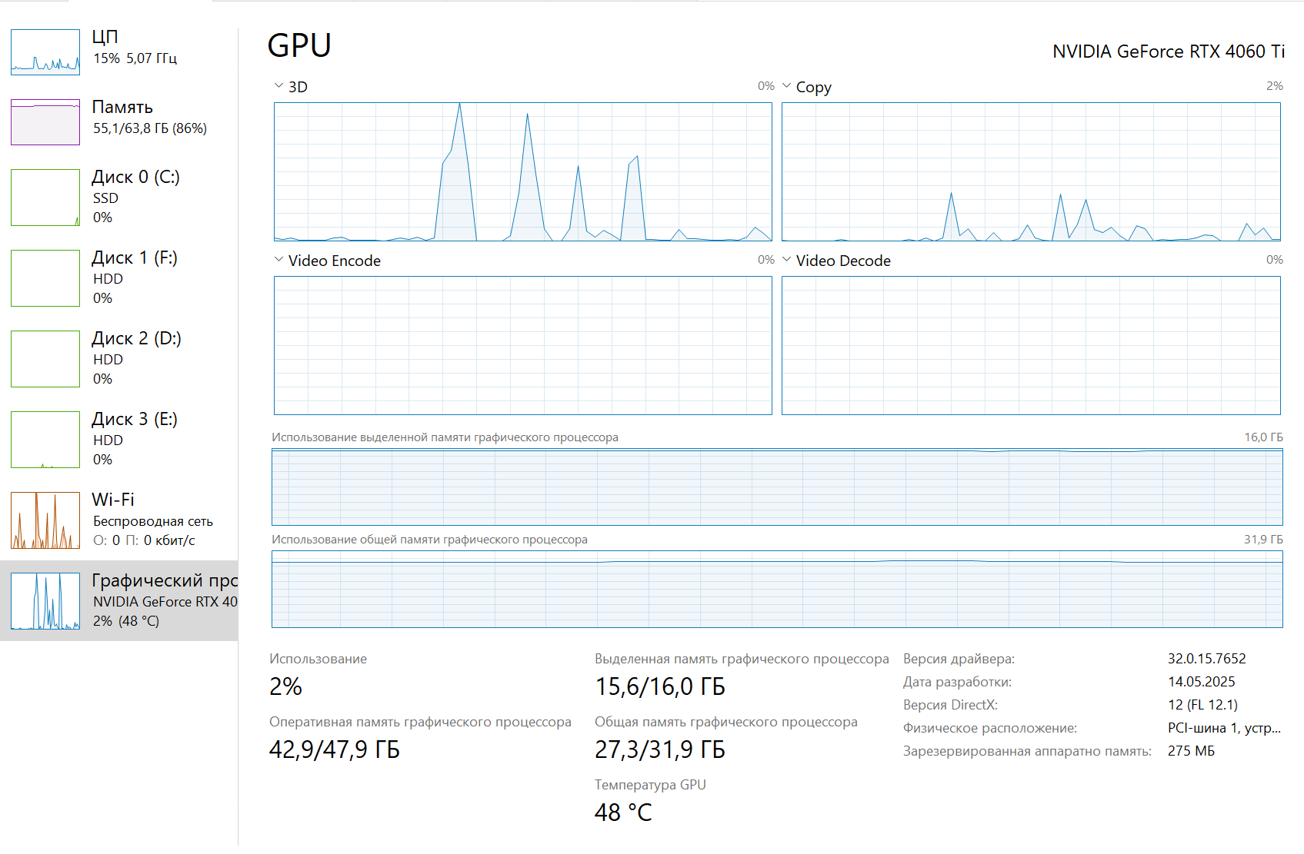Screen dimensions: 1304x854
Task: Click the shared GPU memory usage graph
Action: (x=777, y=590)
